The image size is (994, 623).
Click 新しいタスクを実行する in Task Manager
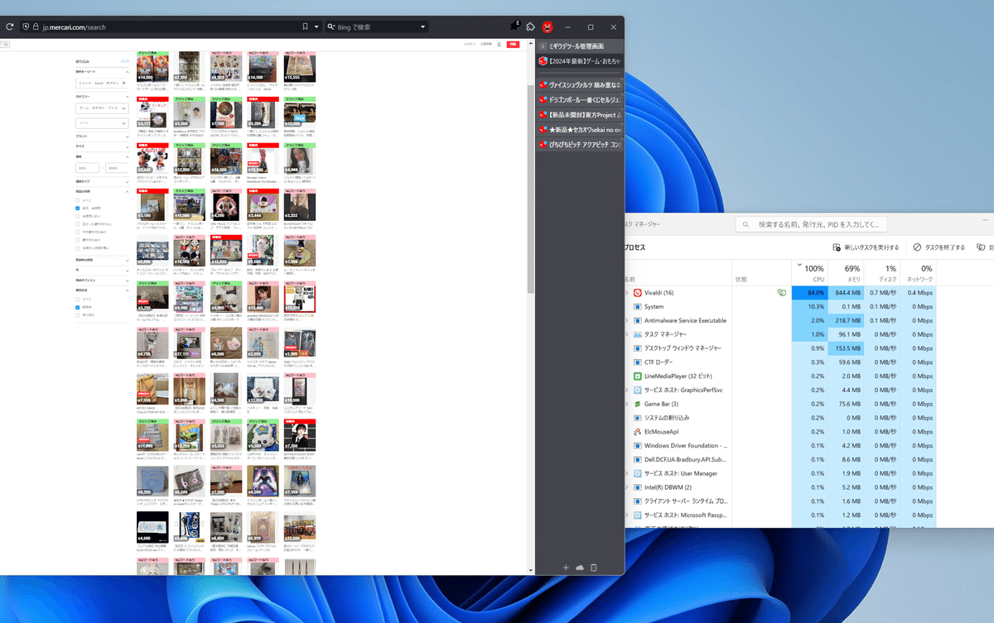[x=865, y=247]
